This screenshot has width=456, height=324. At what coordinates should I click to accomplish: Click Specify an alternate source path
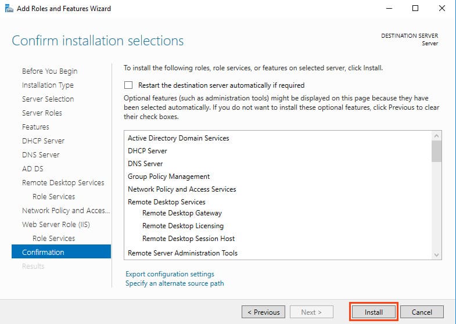(174, 283)
